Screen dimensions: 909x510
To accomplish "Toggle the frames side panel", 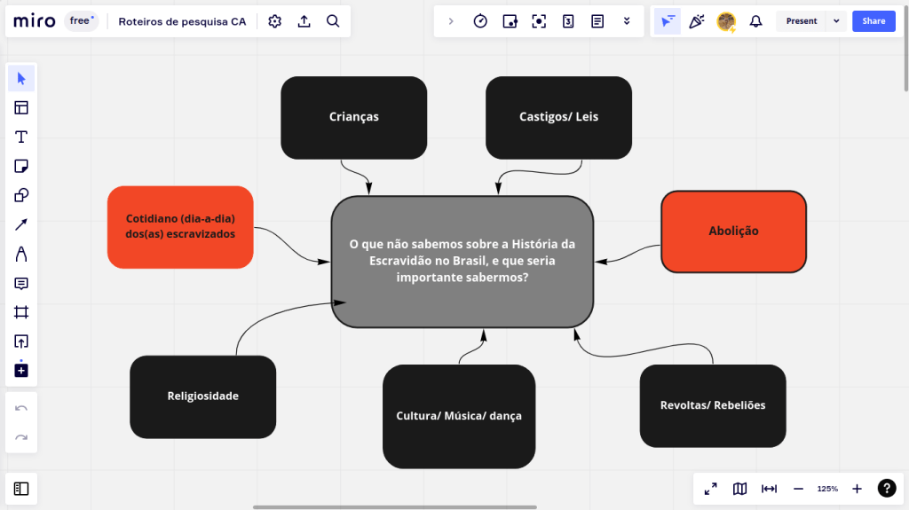I will pos(21,489).
